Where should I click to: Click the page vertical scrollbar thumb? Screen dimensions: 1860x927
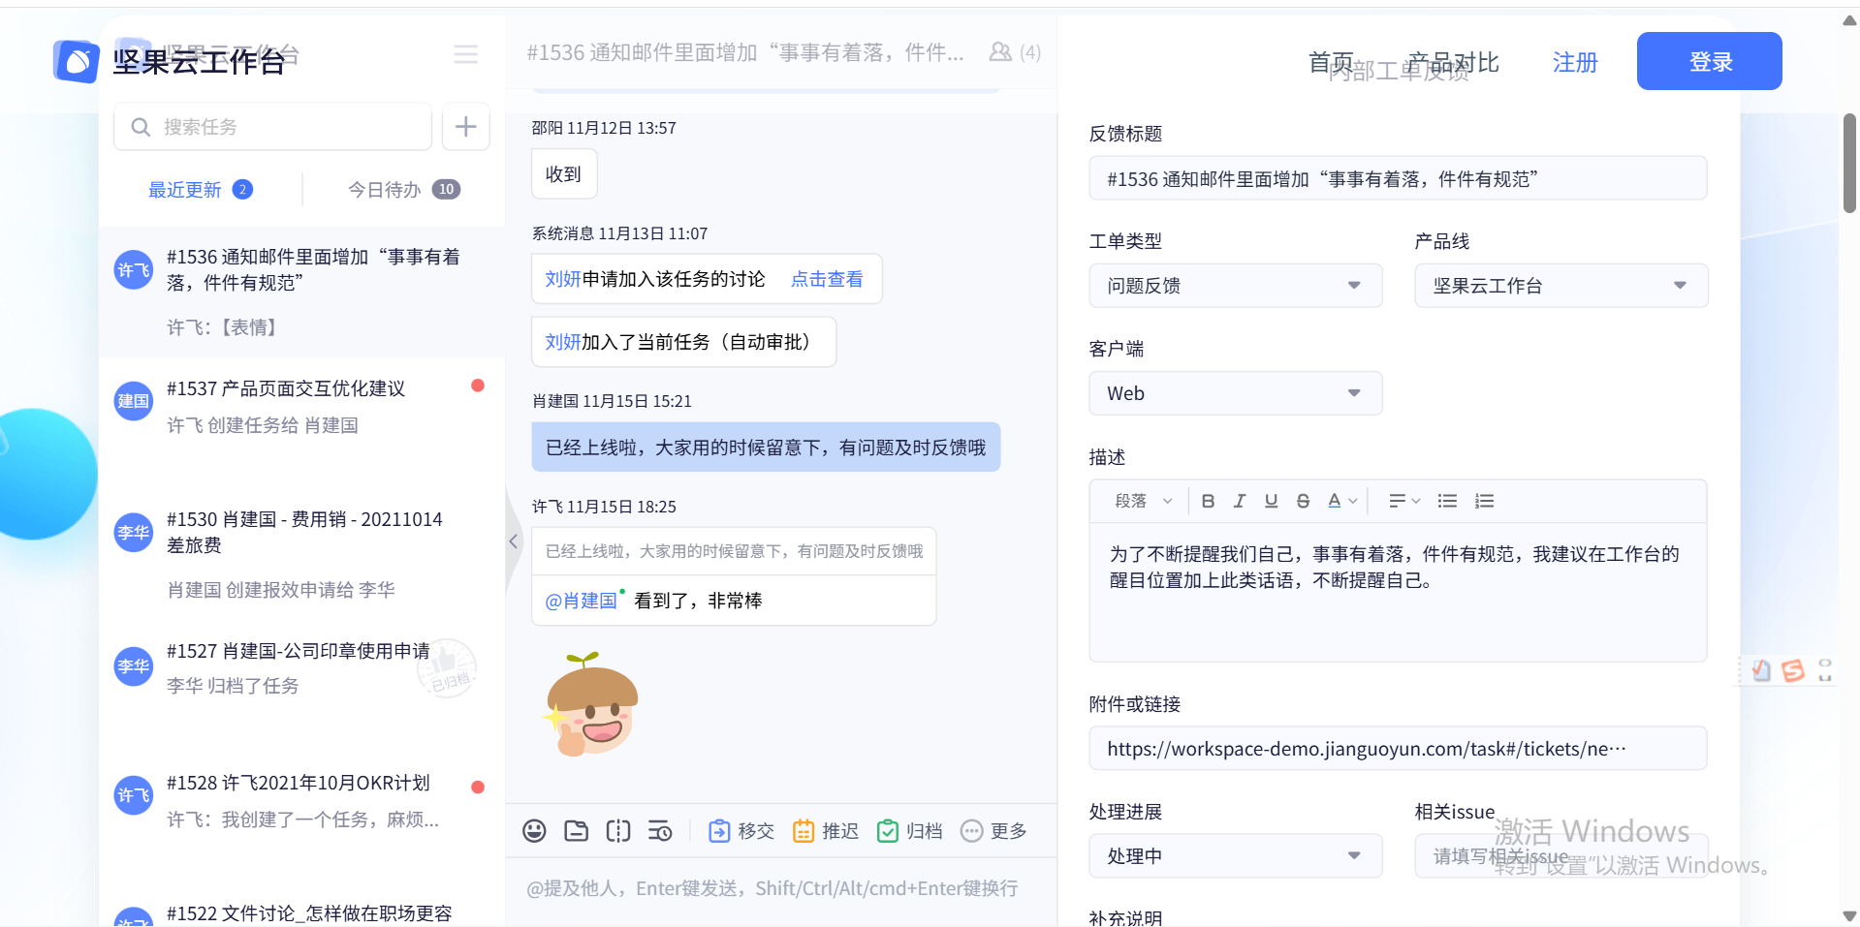[x=1849, y=163]
